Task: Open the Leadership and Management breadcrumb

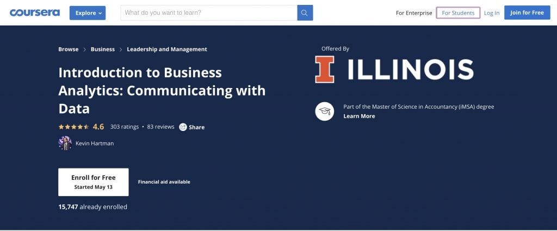Action: [x=167, y=49]
